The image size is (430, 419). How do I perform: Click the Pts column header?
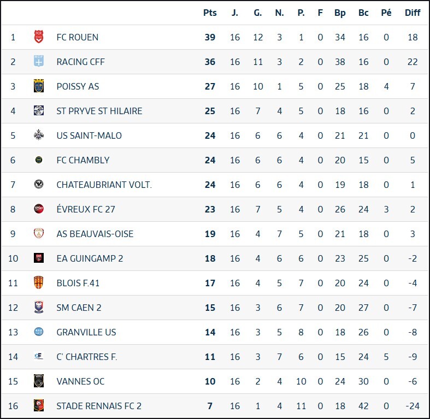coord(210,13)
